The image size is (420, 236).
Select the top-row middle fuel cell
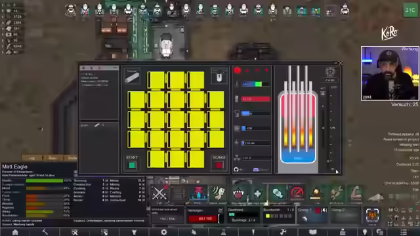pos(176,80)
